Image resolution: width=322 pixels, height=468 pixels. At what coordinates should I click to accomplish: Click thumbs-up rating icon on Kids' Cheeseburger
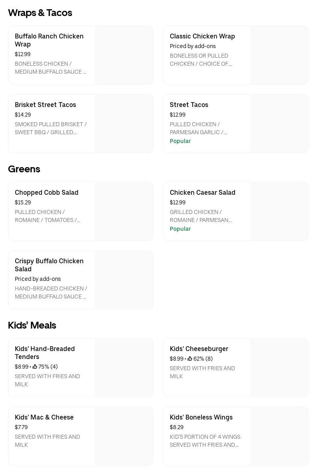pos(190,359)
